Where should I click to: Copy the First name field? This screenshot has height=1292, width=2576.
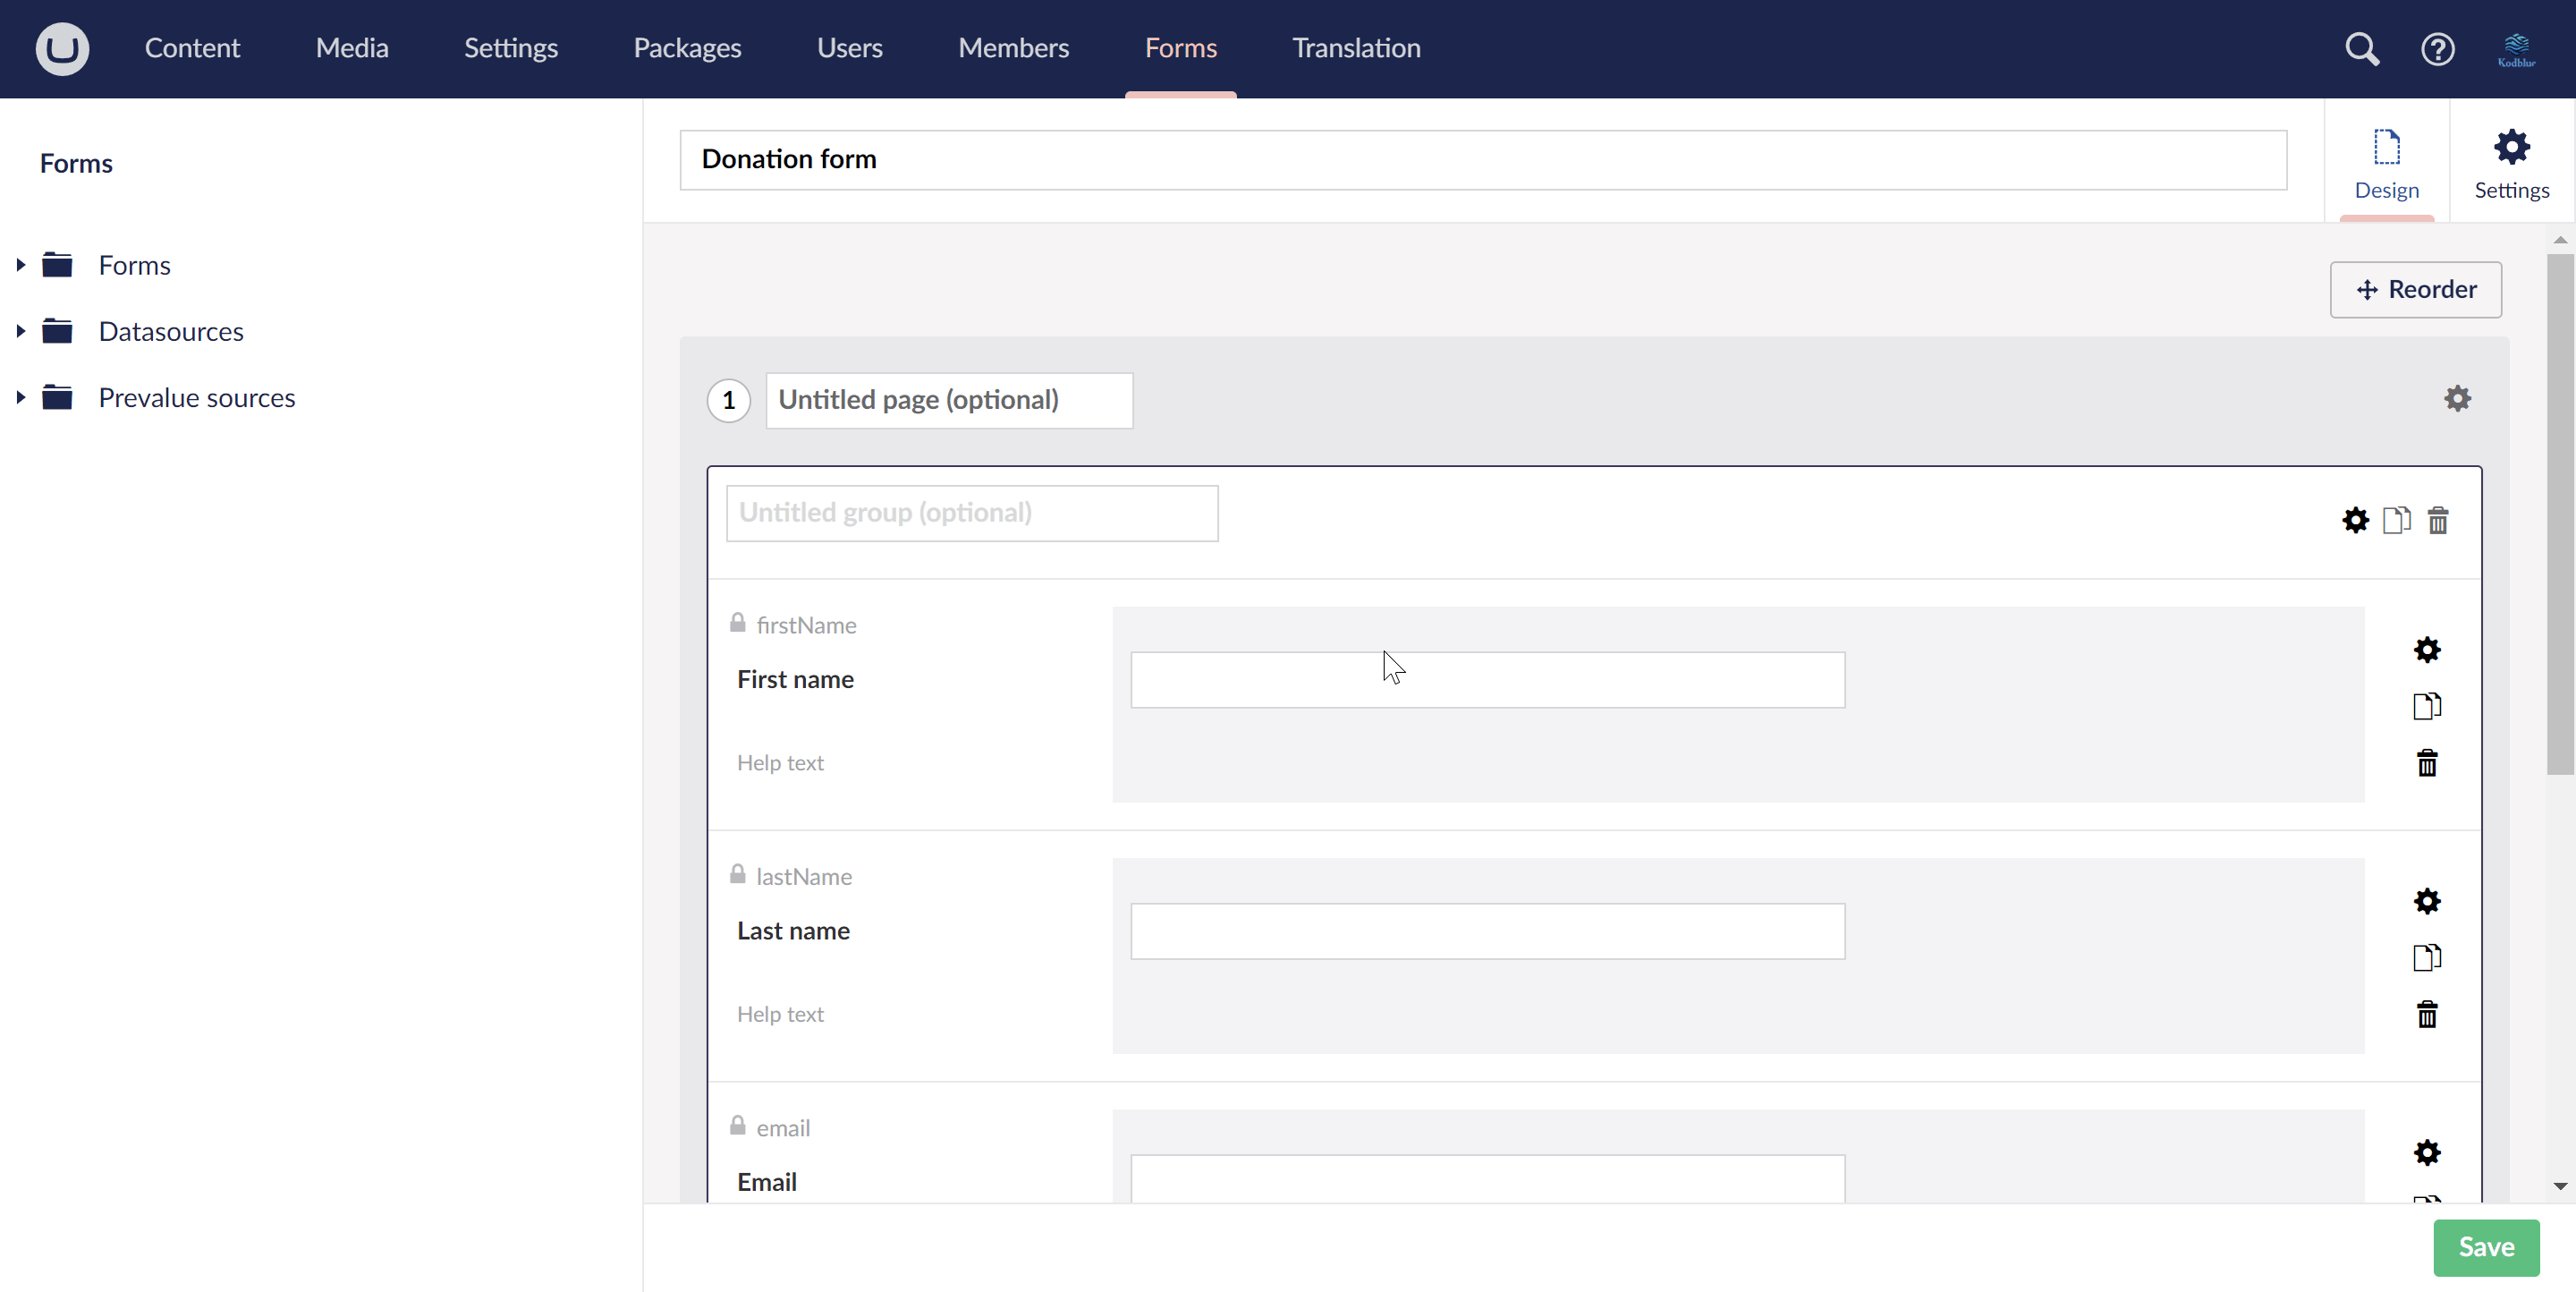[2427, 706]
